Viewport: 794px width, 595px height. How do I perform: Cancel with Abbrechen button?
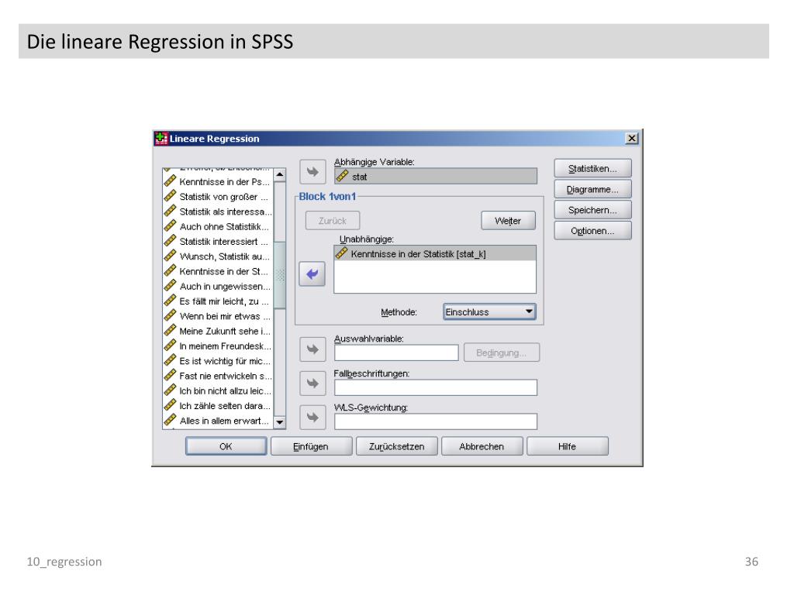482,446
